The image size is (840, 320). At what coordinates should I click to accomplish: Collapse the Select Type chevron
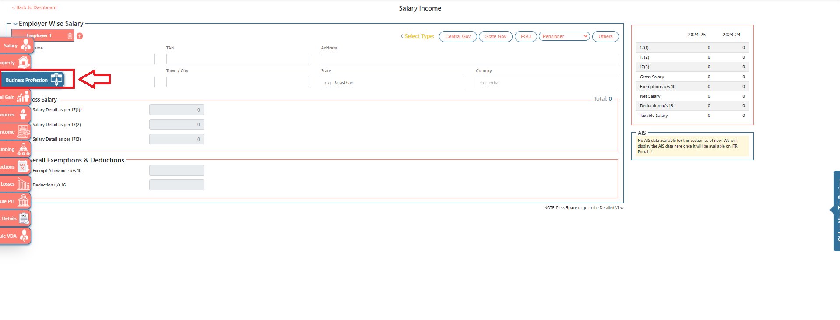coord(402,36)
